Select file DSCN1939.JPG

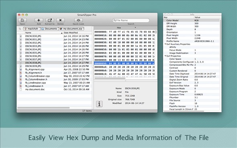click(54, 66)
